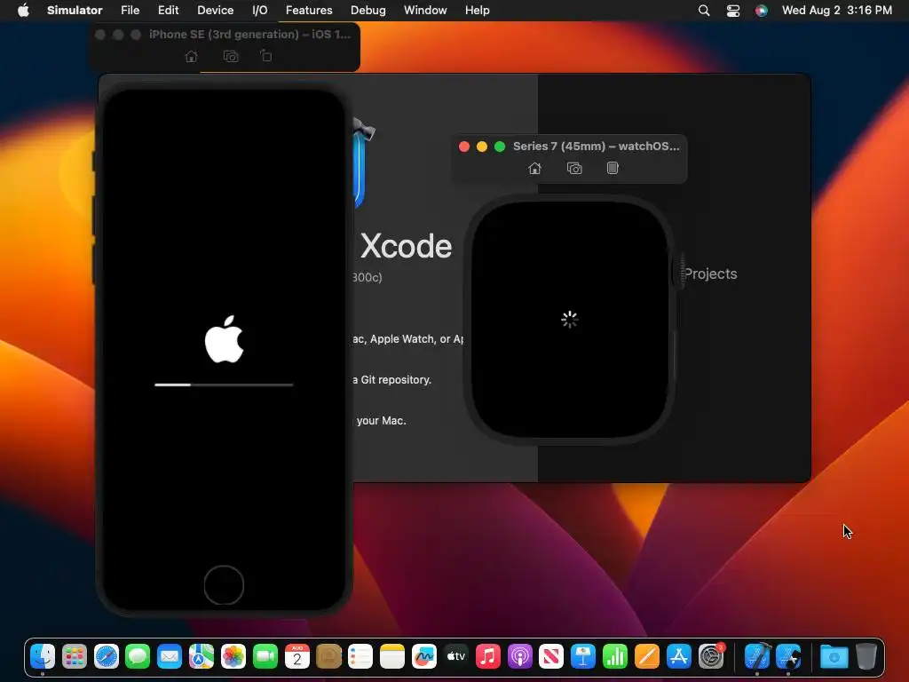The width and height of the screenshot is (909, 682).
Task: Open Notes from the Dock
Action: coord(391,656)
